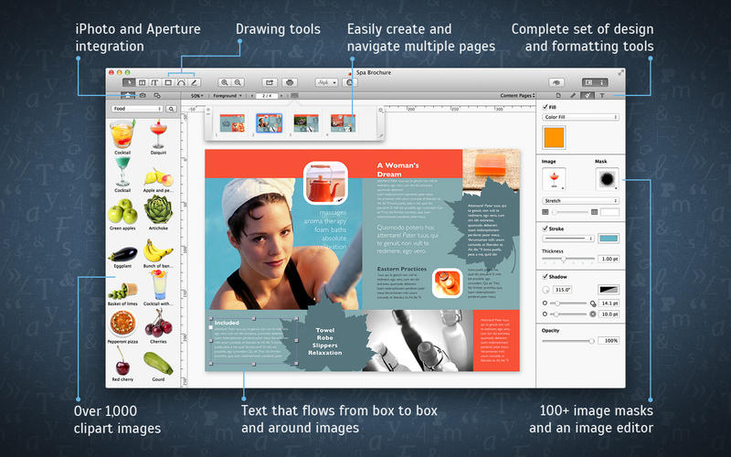
Task: Open the text Style dropdown in toolbar
Action: click(326, 82)
